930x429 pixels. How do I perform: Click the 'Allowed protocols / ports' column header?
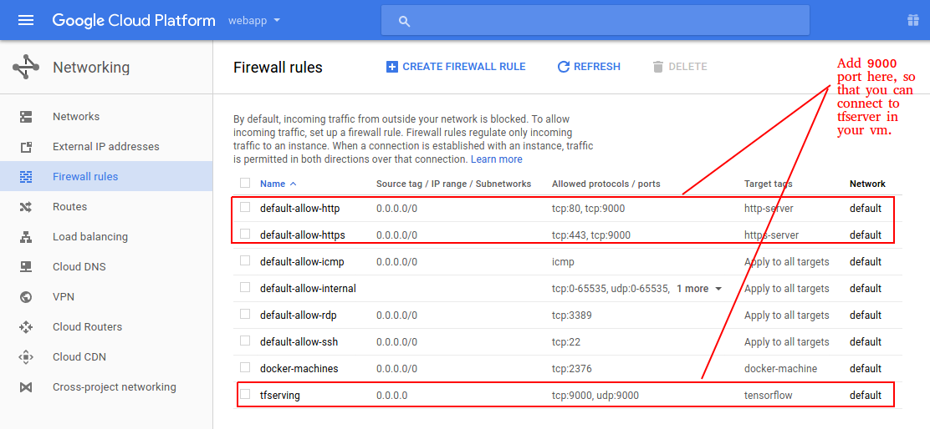[x=606, y=184]
